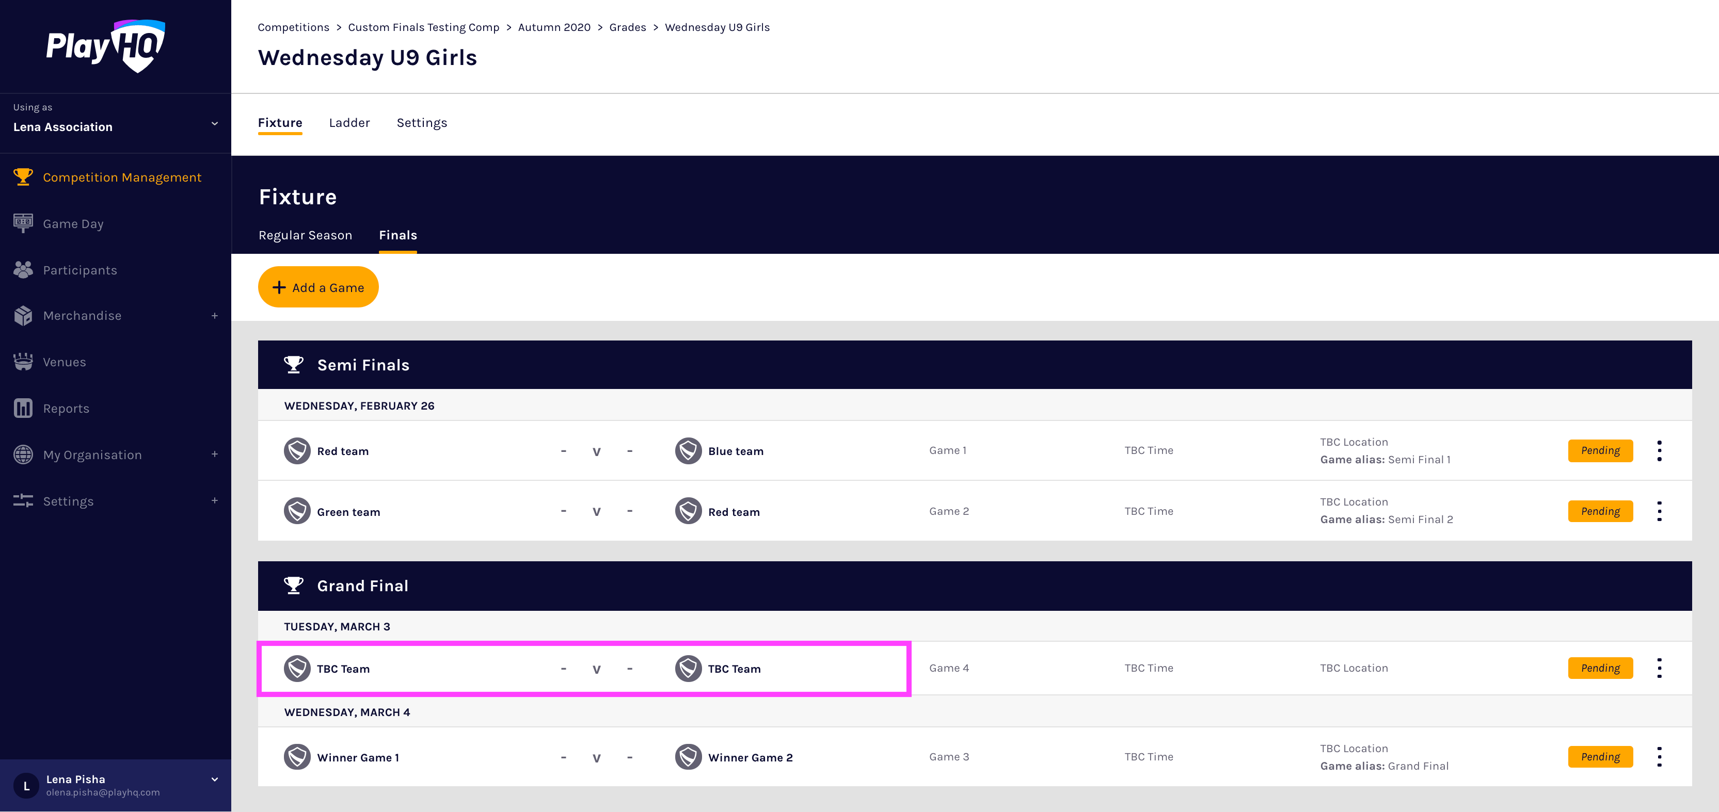Open Competition Management trophy icon
This screenshot has height=812, width=1719.
23,176
